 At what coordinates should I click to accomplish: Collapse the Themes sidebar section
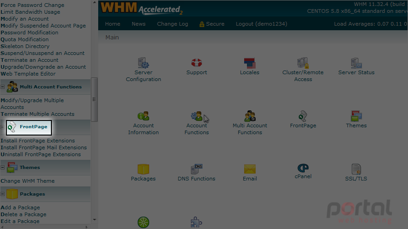3,168
